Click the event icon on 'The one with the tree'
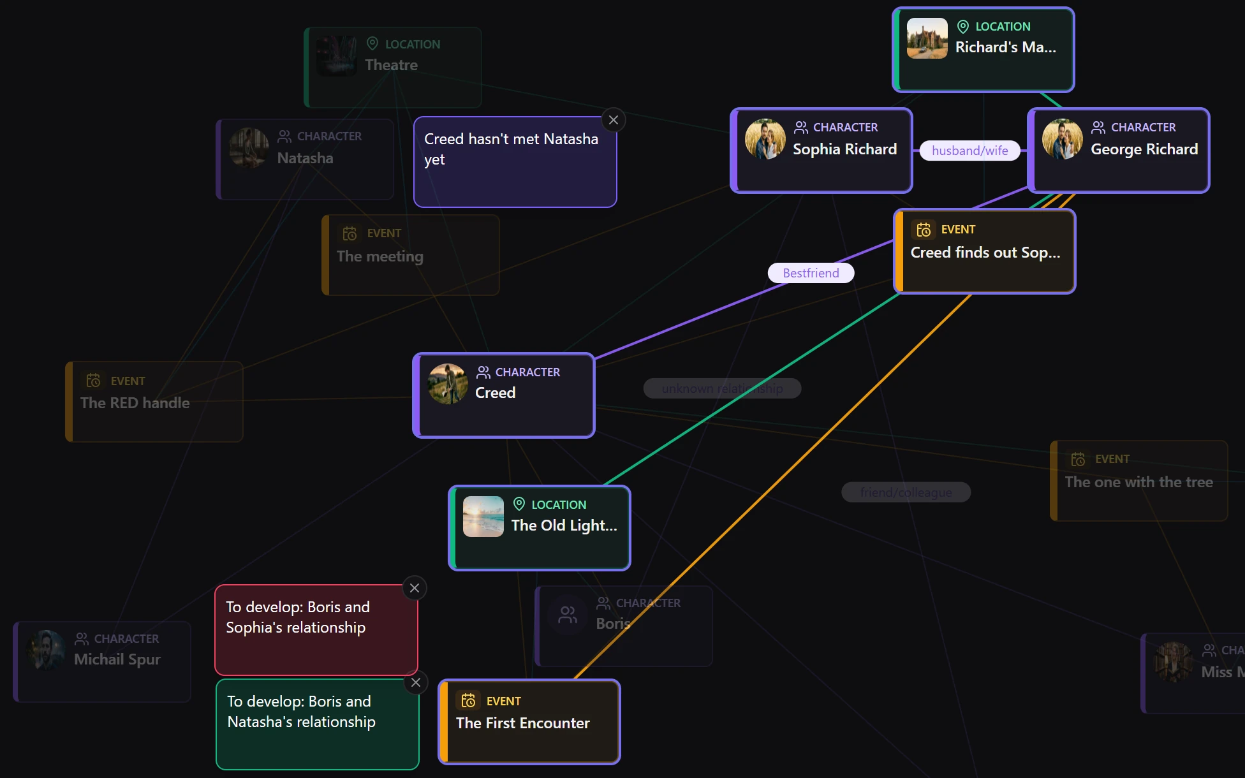Image resolution: width=1245 pixels, height=778 pixels. coord(1078,459)
